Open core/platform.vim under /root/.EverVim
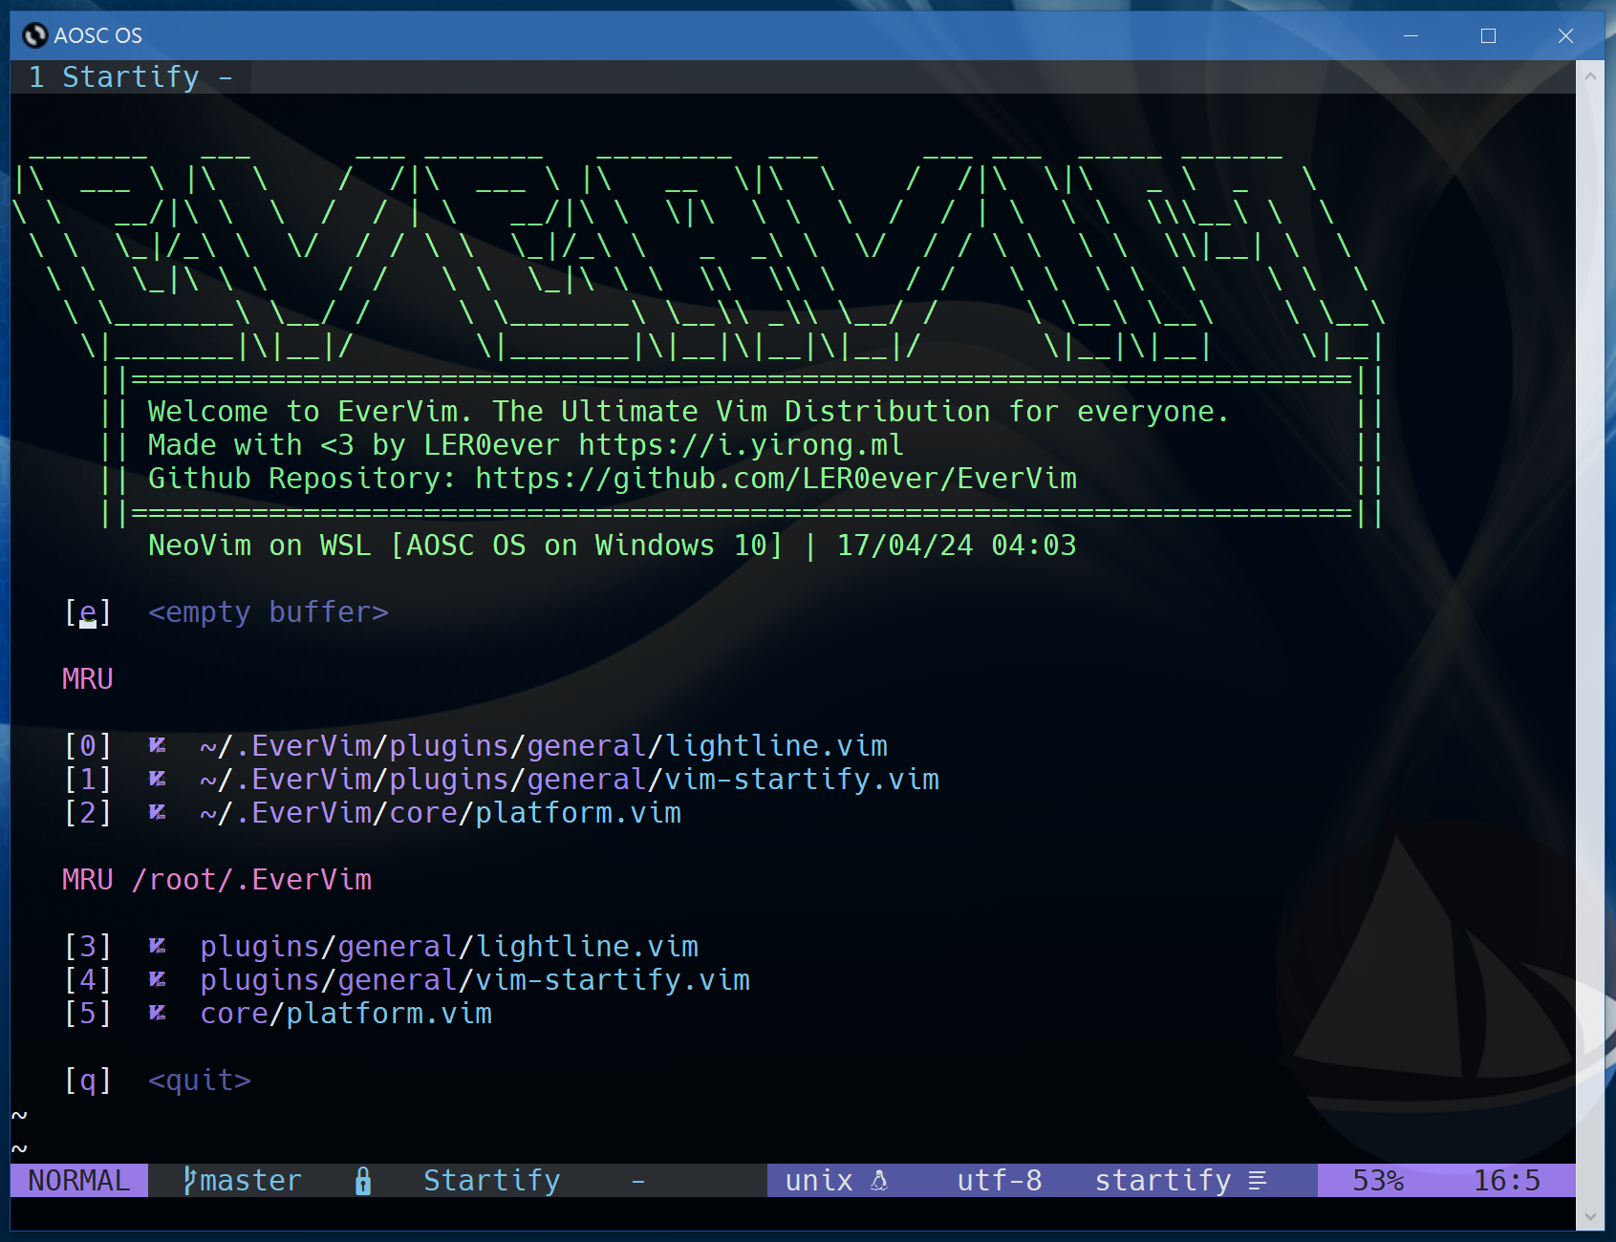The image size is (1616, 1242). click(346, 1013)
